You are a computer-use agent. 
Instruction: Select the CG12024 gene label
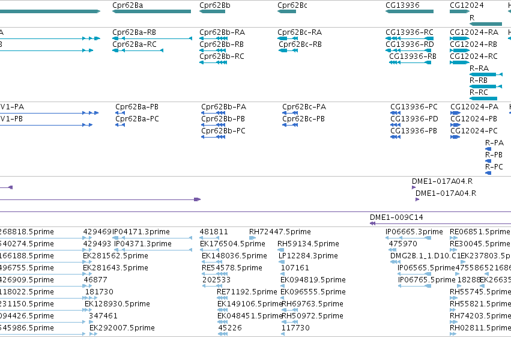pos(467,5)
